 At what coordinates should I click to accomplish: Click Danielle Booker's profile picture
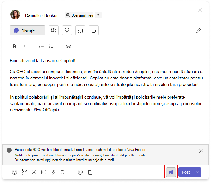(x=15, y=15)
